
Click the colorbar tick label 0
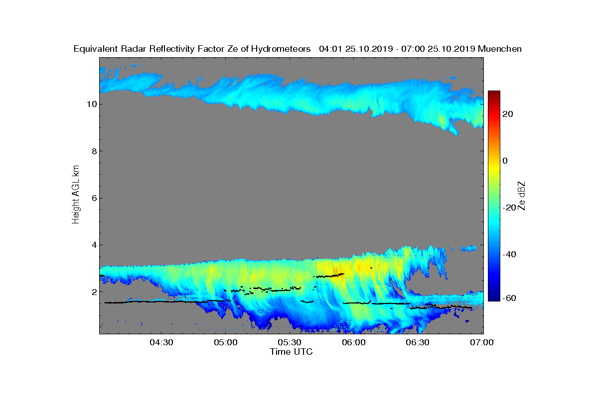[506, 161]
